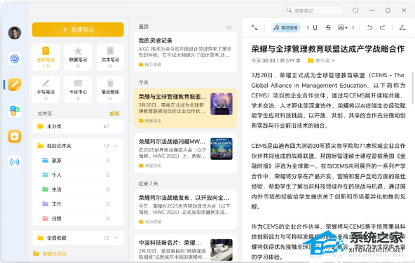The image size is (415, 263).
Task: Click the 新建文件夹 link
Action: (55, 253)
